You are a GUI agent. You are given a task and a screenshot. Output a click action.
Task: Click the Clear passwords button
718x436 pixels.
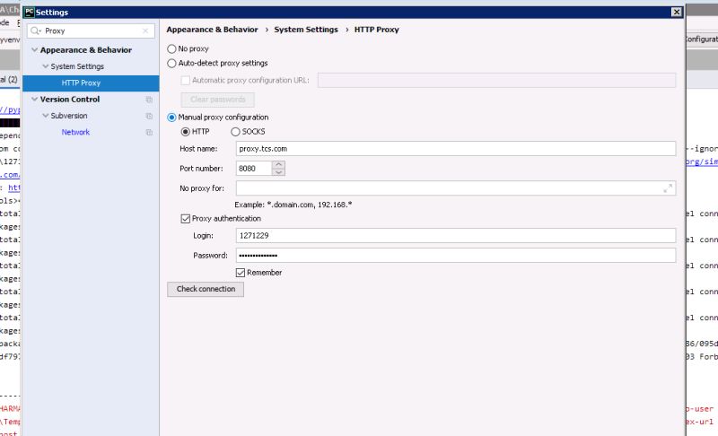tap(217, 100)
